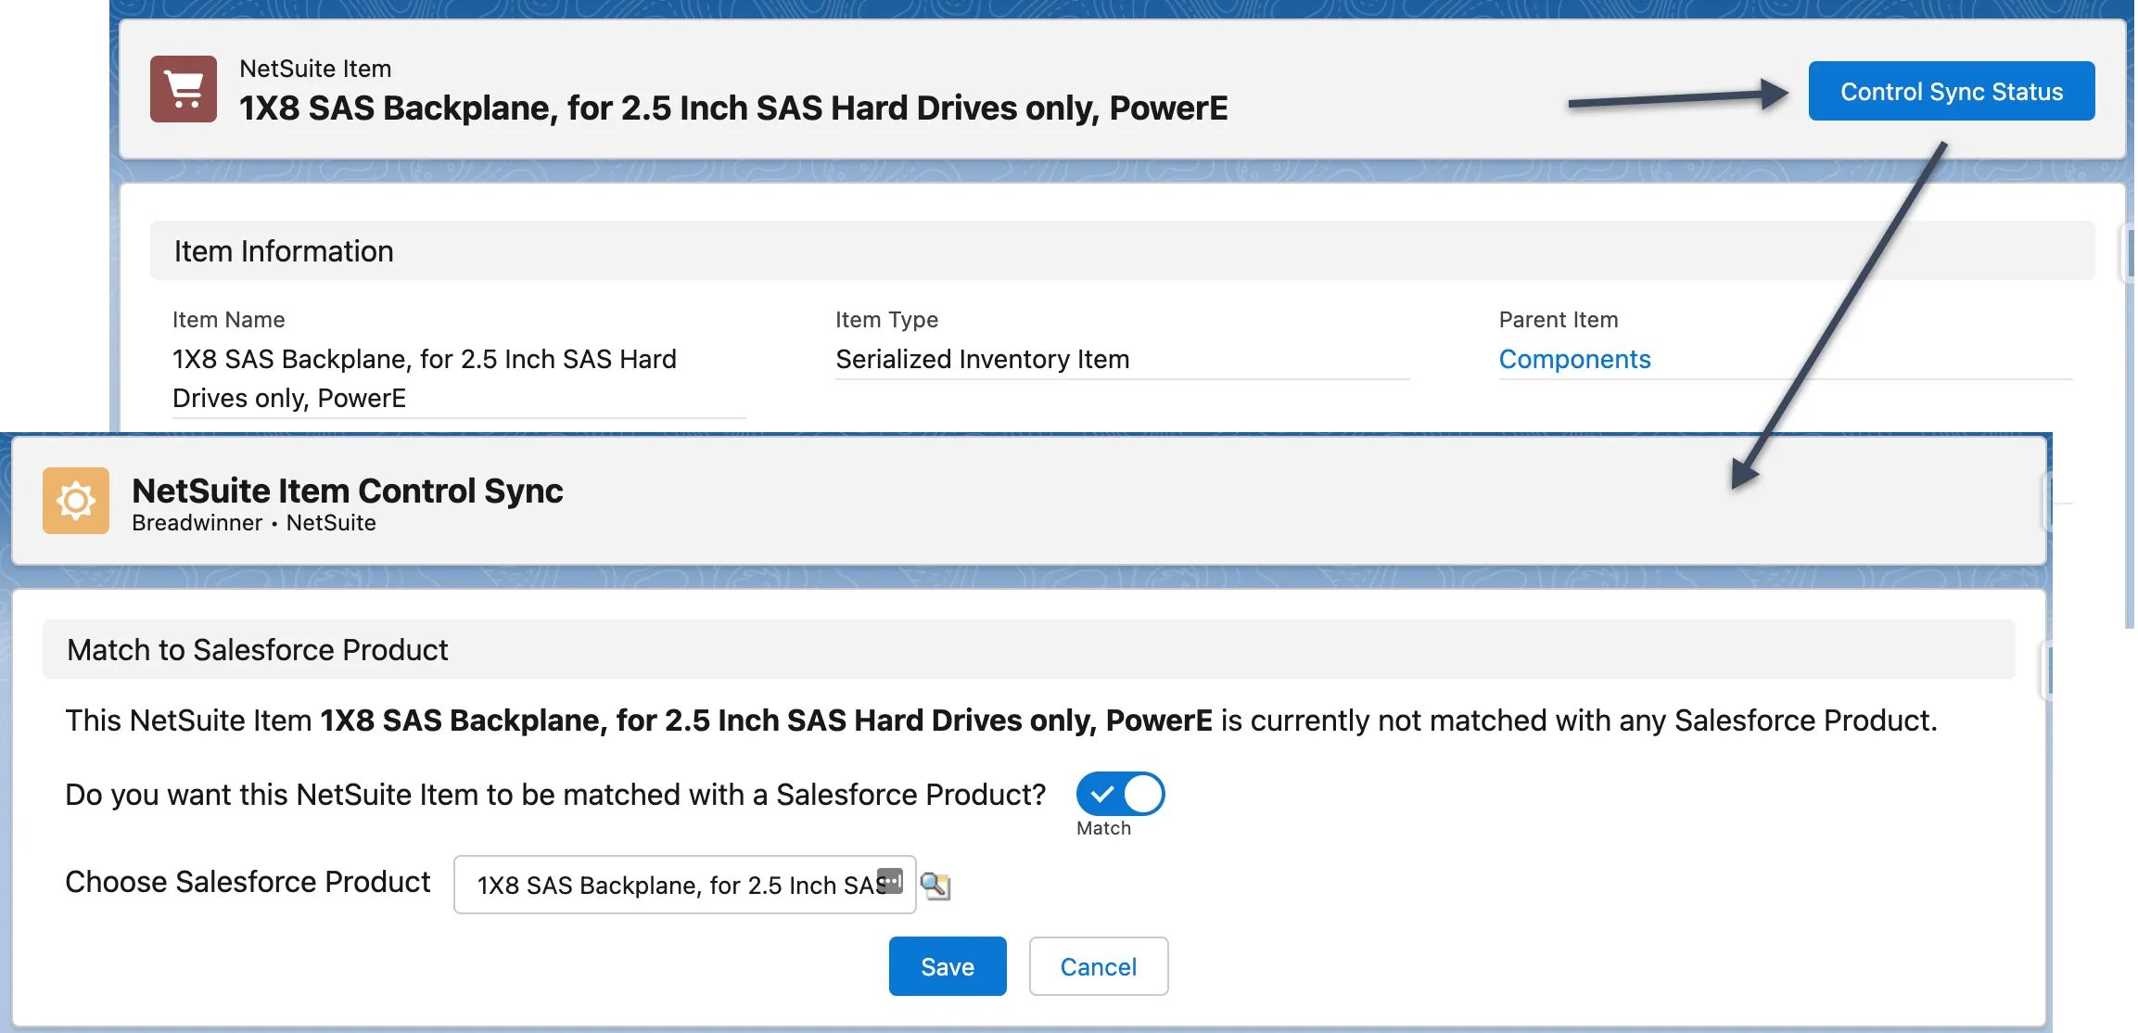This screenshot has width=2138, height=1033.
Task: Click the 'Do you want this NetSuite Item' question
Action: tap(555, 795)
